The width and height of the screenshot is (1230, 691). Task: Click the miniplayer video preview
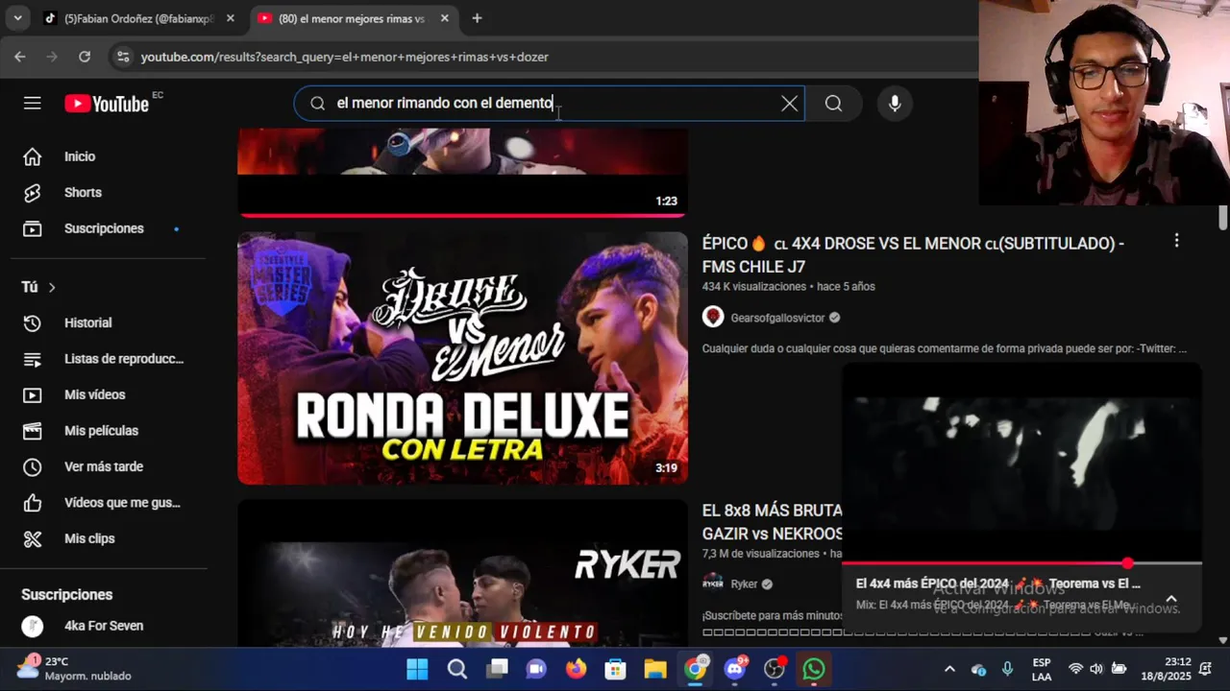coord(1021,463)
